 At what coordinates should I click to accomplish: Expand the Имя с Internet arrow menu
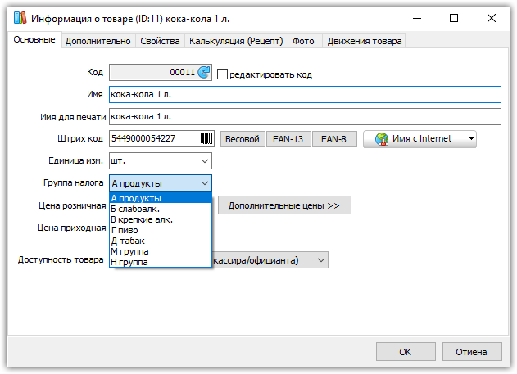click(471, 139)
